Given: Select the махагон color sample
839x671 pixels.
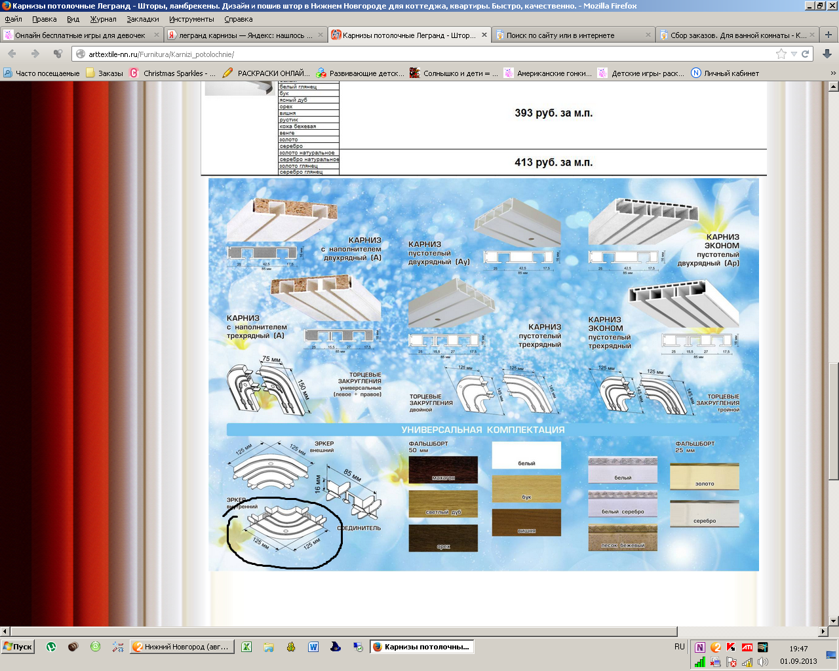Looking at the screenshot, I should pos(443,469).
